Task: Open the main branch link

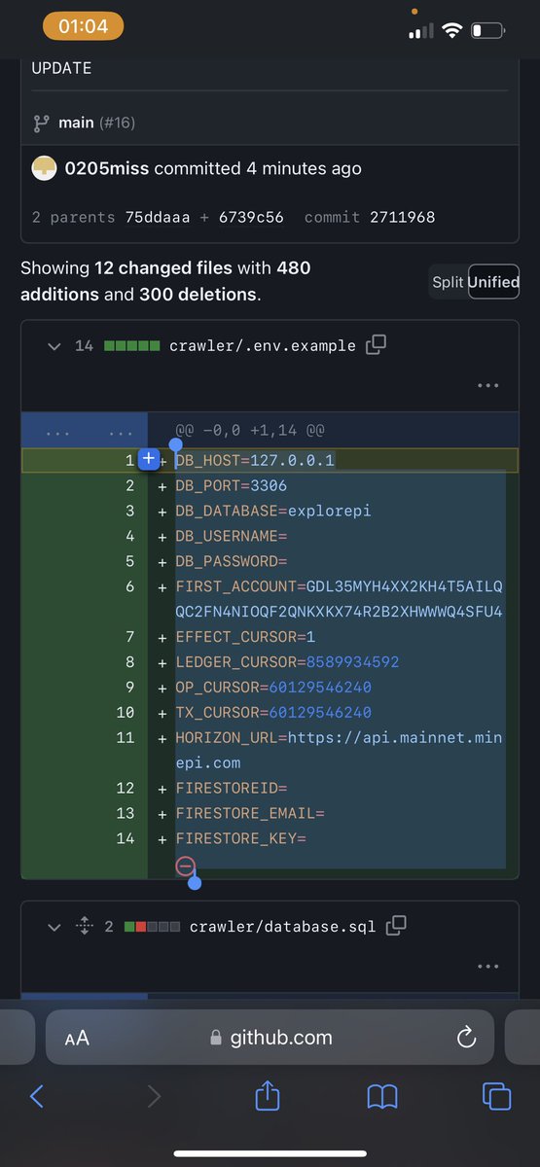Action: pyautogui.click(x=76, y=123)
